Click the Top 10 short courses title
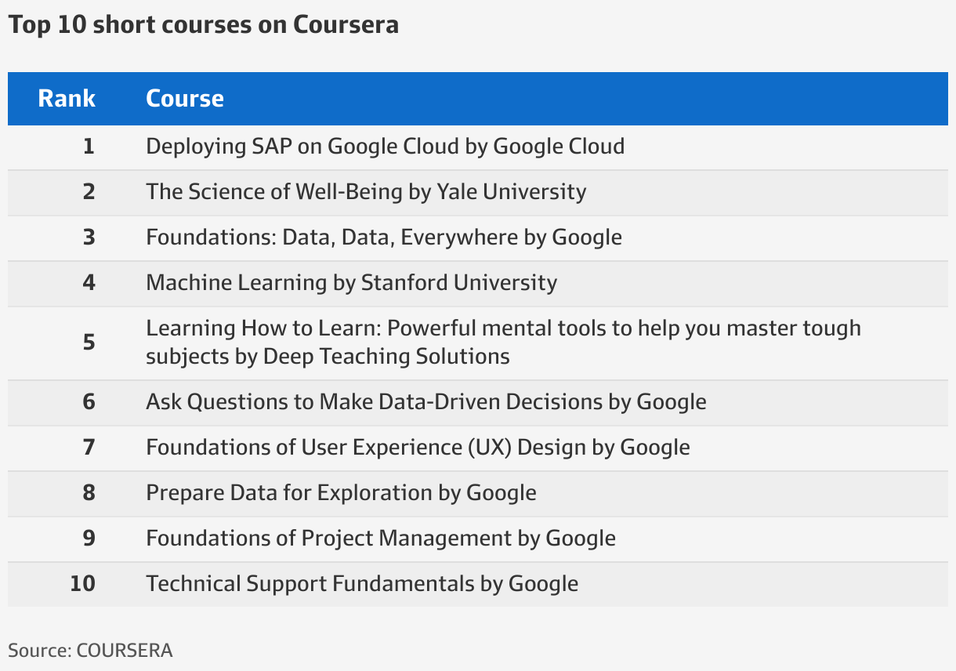The image size is (956, 671). coord(204,24)
